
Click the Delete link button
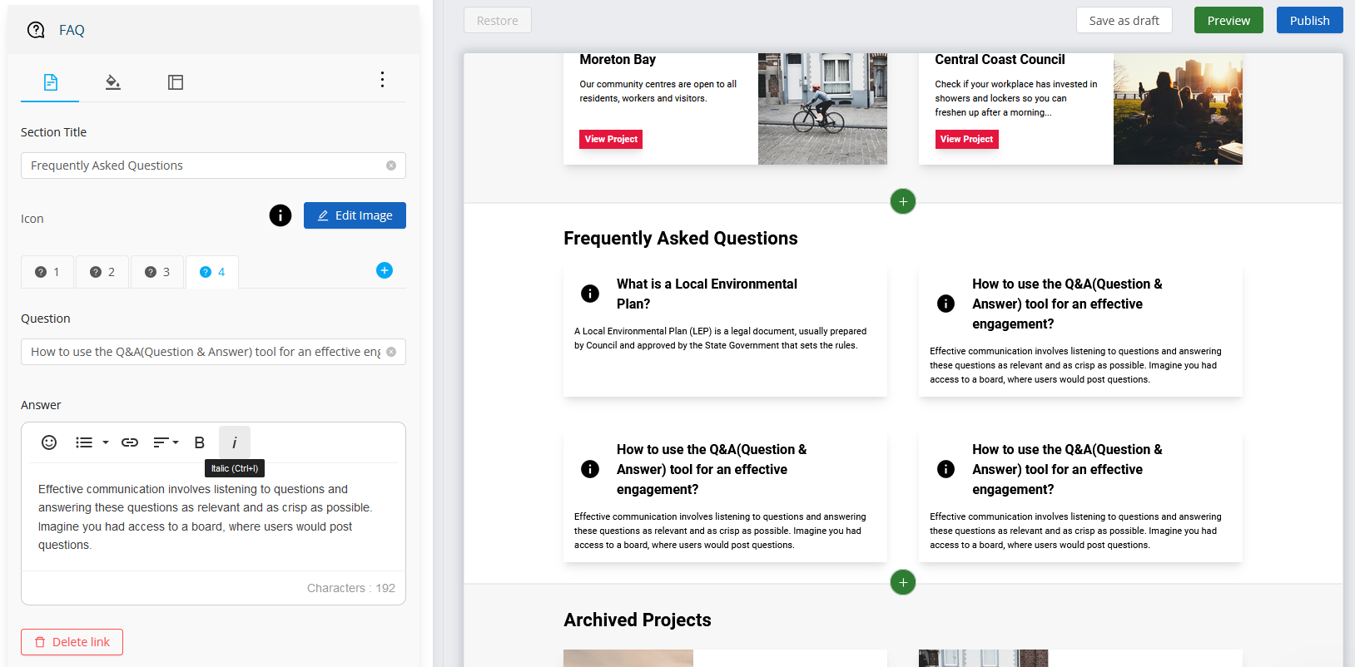(x=72, y=642)
